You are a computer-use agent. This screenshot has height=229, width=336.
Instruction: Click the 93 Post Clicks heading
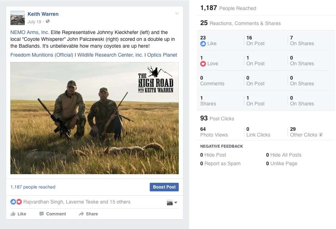coord(217,118)
